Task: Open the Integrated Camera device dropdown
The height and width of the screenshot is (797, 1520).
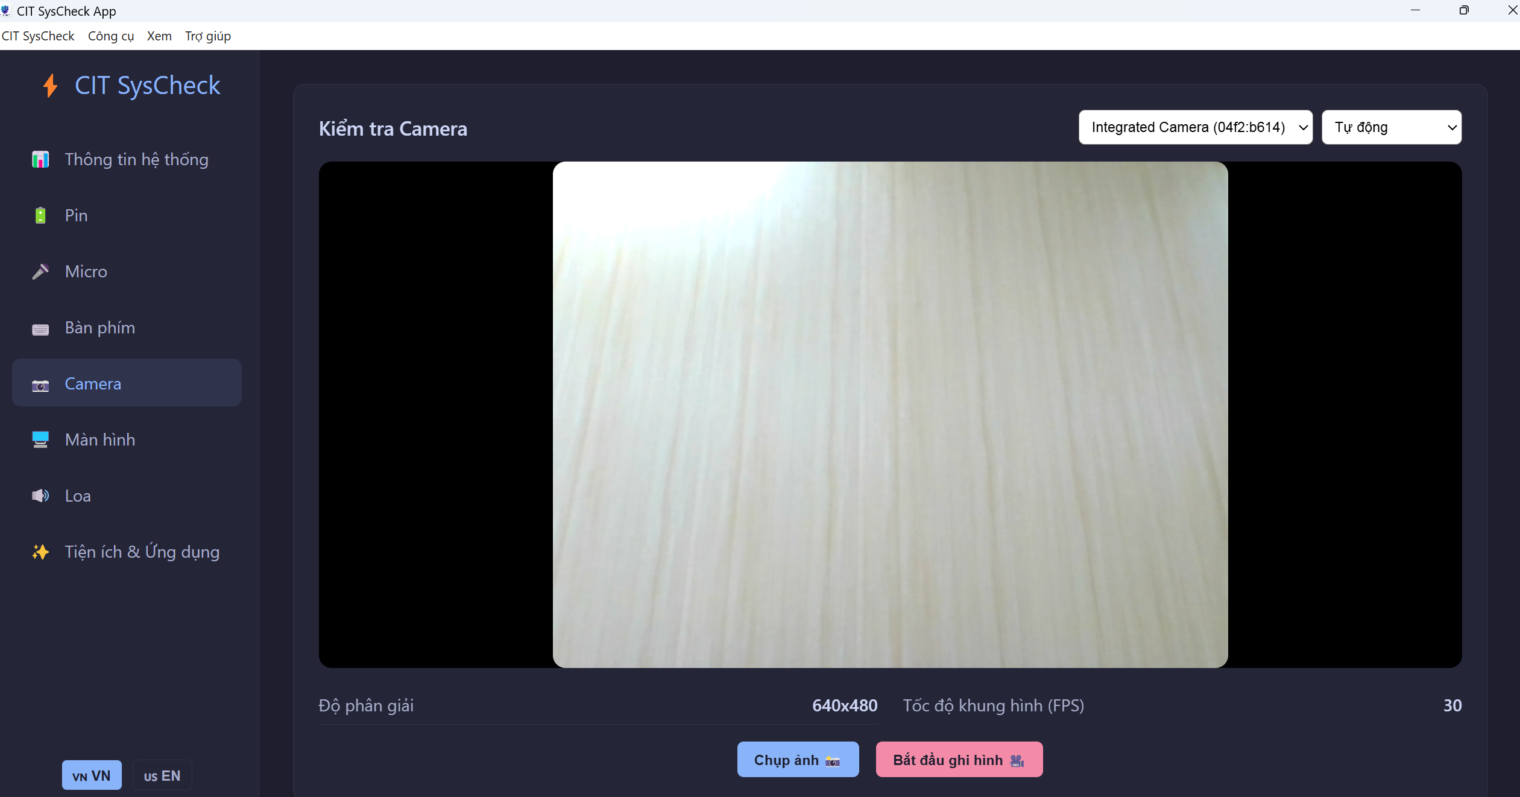Action: (1194, 127)
